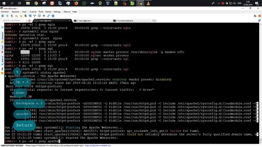Screen dimensions: 262x147
Task: Click the yellow star Sessions icon
Action: [21, 16]
